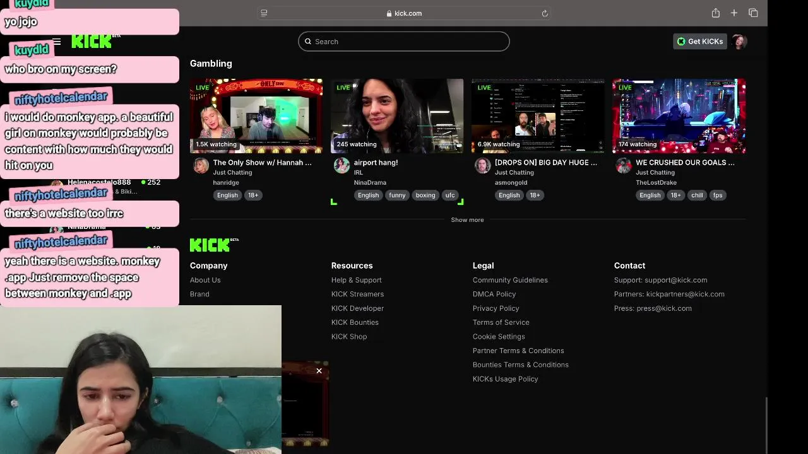
Task: Click the magnifier icon in the search field
Action: click(308, 42)
